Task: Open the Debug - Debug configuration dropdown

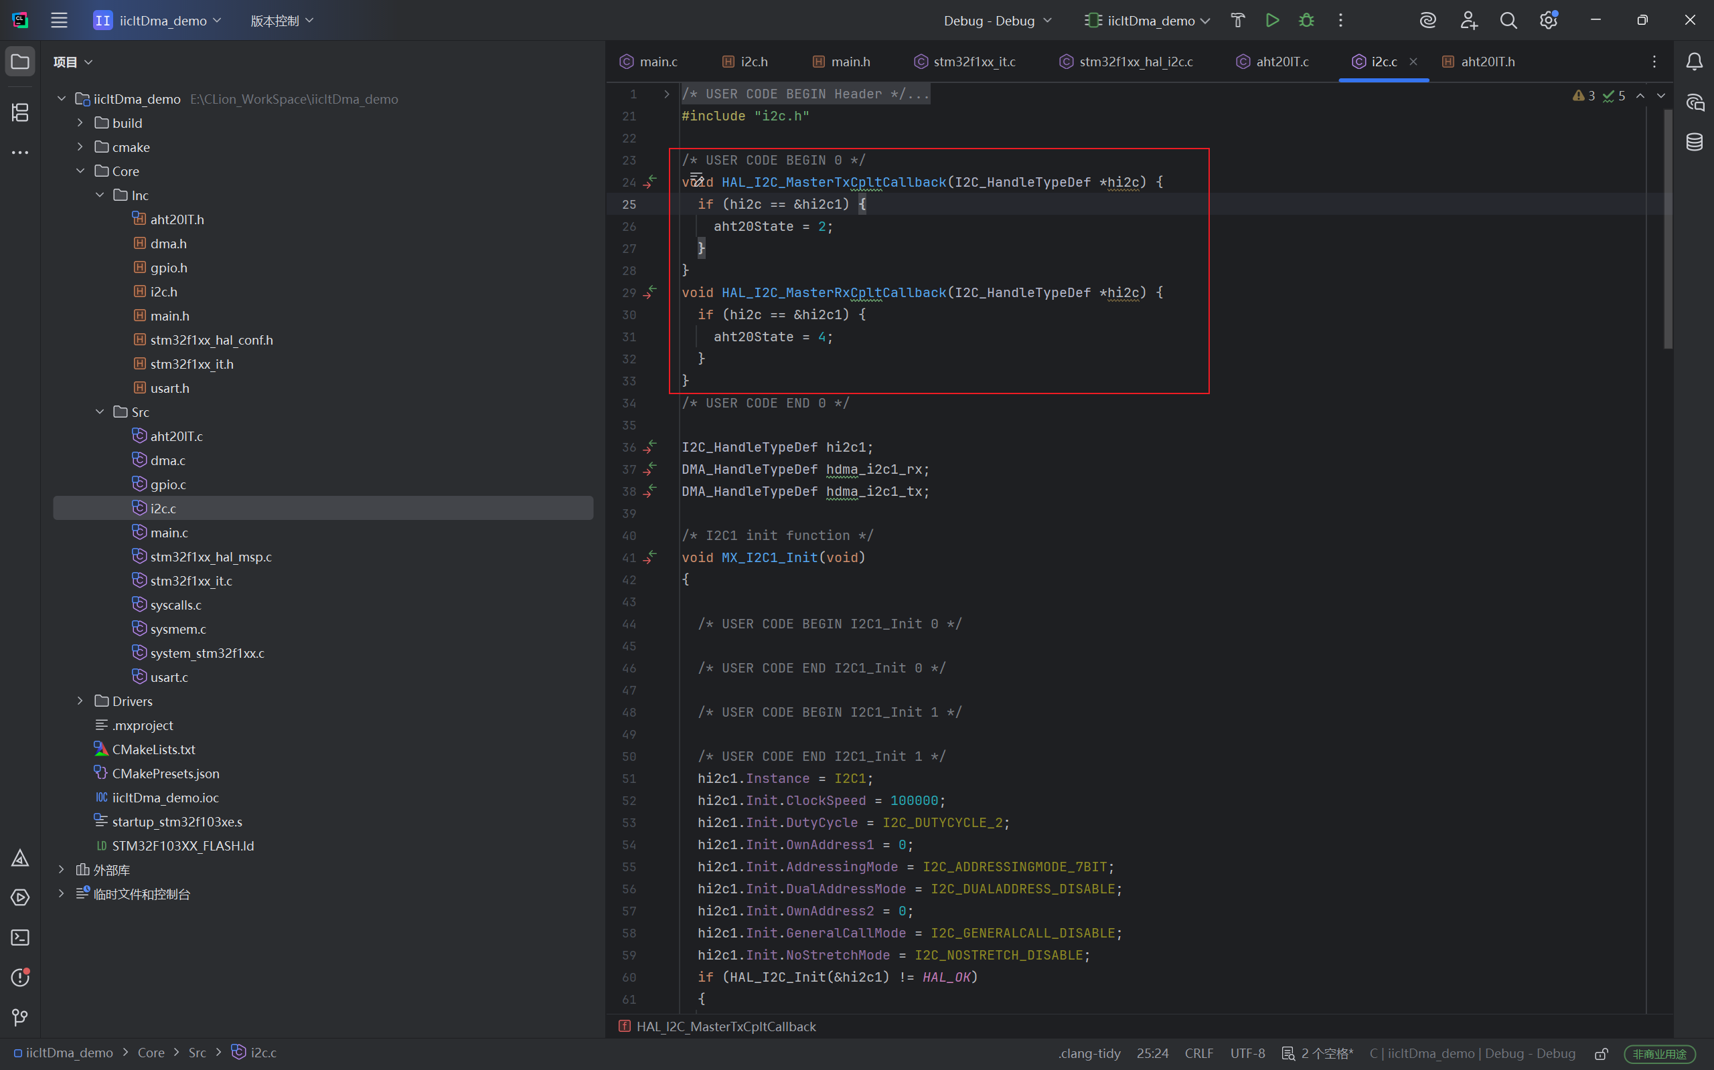Action: (x=997, y=21)
